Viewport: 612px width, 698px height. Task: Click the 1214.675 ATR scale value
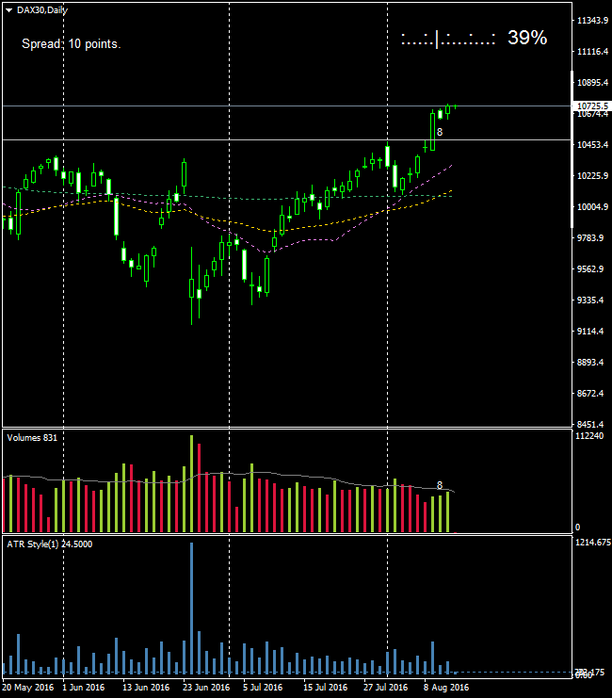tap(592, 544)
